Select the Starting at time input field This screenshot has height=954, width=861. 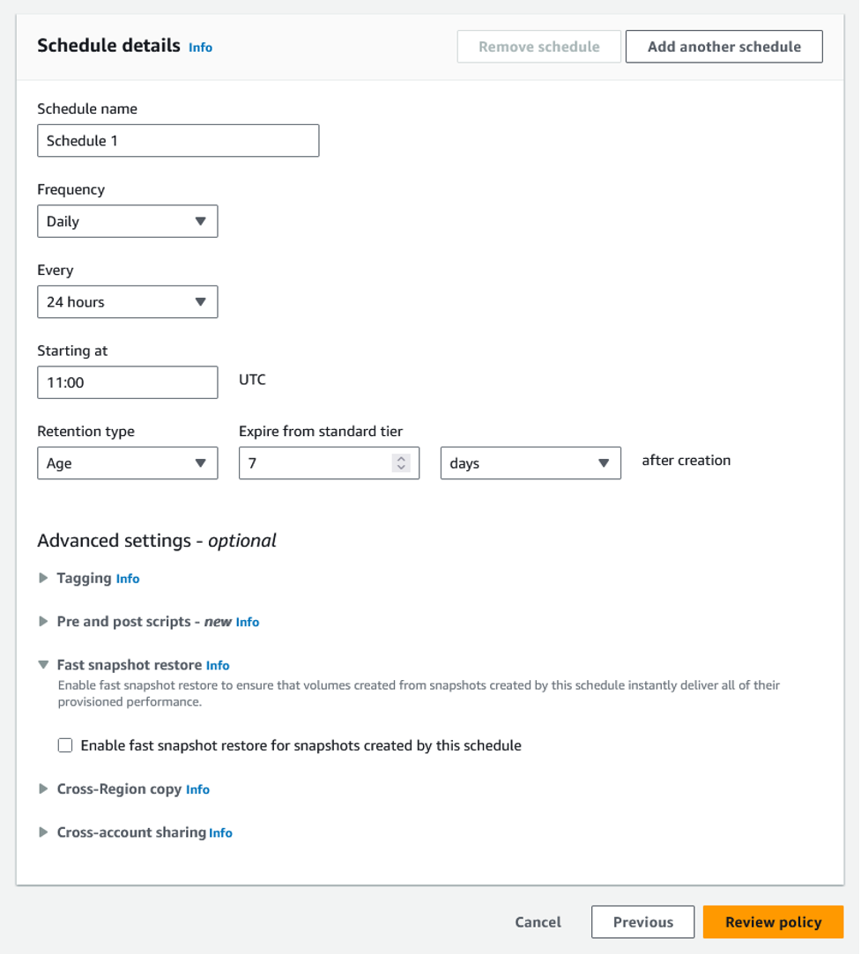click(127, 381)
